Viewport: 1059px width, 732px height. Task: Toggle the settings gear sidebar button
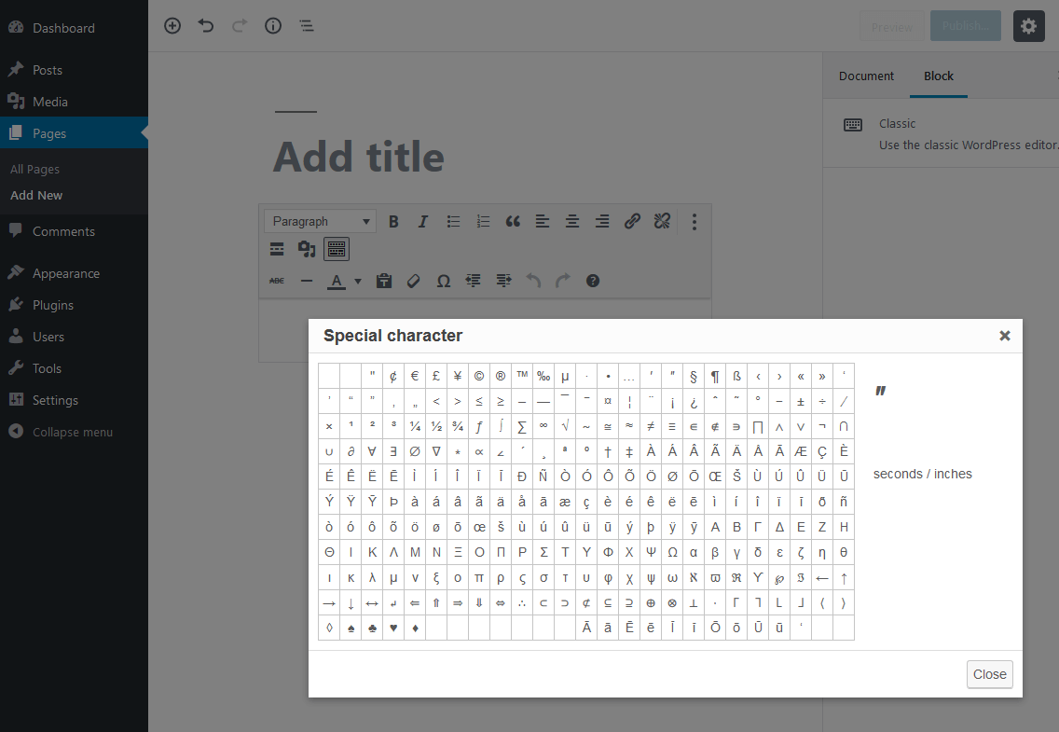pos(1028,26)
